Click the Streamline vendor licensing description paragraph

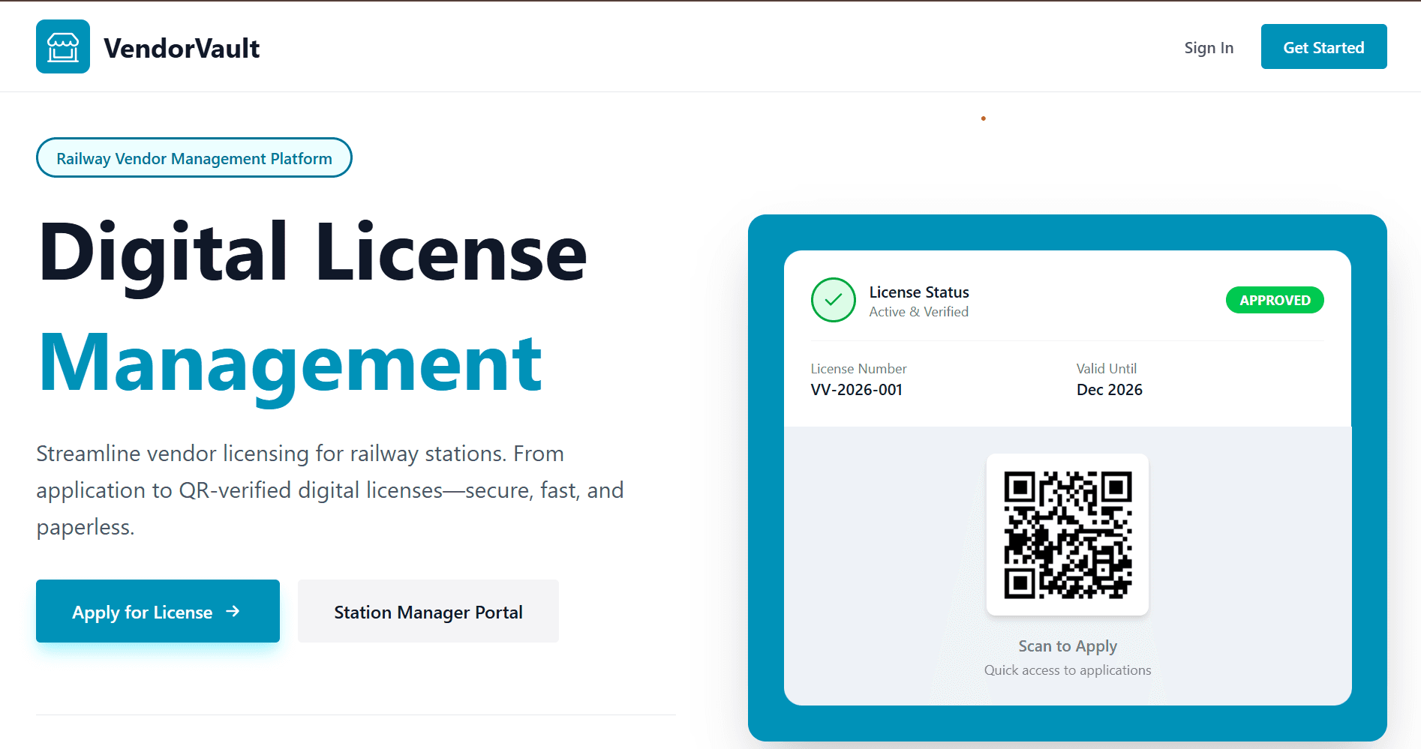(x=330, y=490)
